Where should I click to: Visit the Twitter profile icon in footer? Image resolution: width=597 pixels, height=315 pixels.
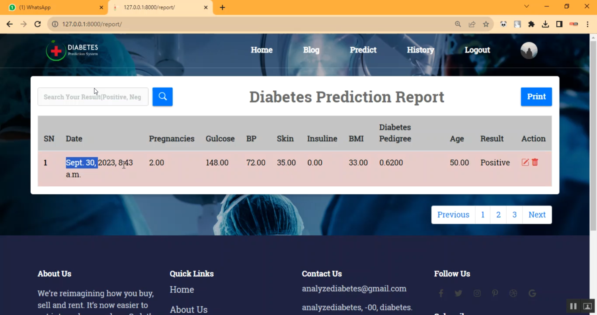pyautogui.click(x=458, y=293)
